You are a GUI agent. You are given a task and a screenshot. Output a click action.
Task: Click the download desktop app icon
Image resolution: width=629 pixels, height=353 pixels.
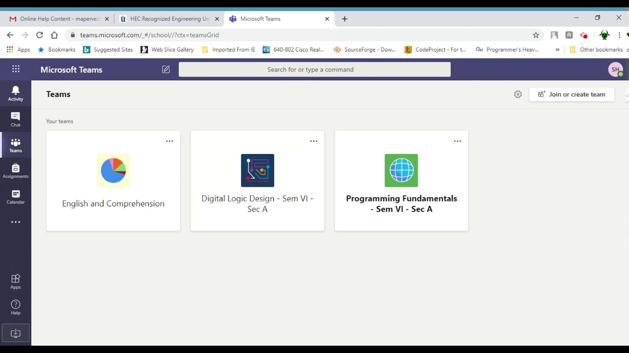[x=16, y=333]
